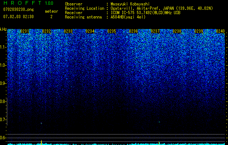Screen dimensions: 228x145
Task: Click the Observer field label
Action: click(x=74, y=4)
